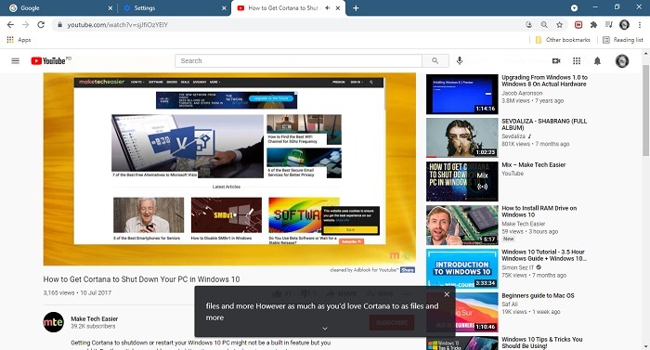Open the Mix – Make Tech Easier playlist thumbnail
This screenshot has height=350, width=650.
tap(461, 182)
